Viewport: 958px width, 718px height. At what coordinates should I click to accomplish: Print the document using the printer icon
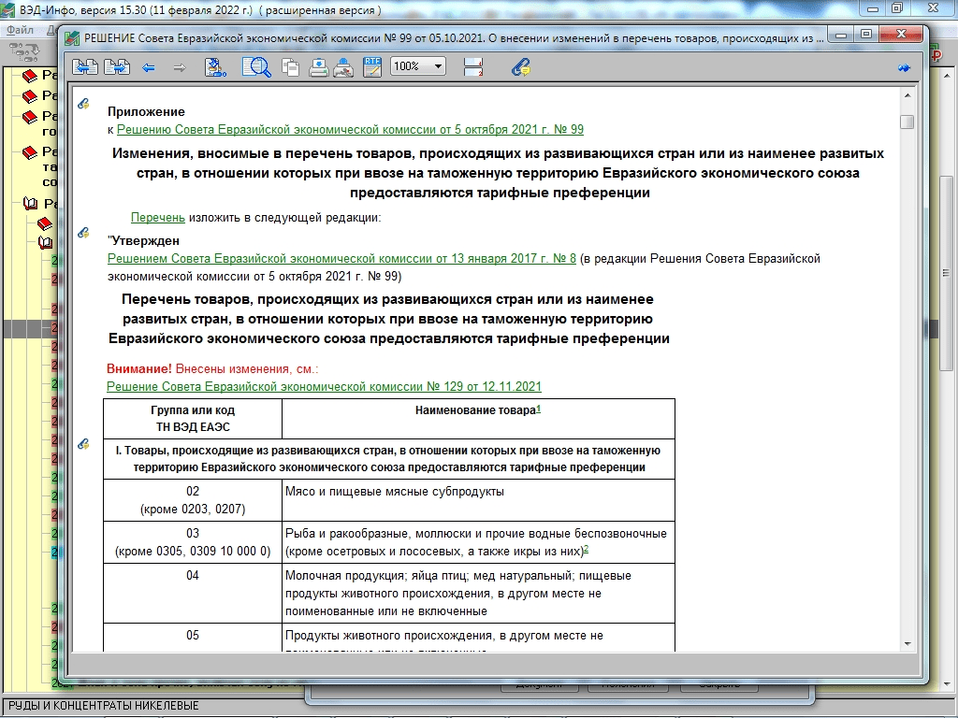coord(318,66)
